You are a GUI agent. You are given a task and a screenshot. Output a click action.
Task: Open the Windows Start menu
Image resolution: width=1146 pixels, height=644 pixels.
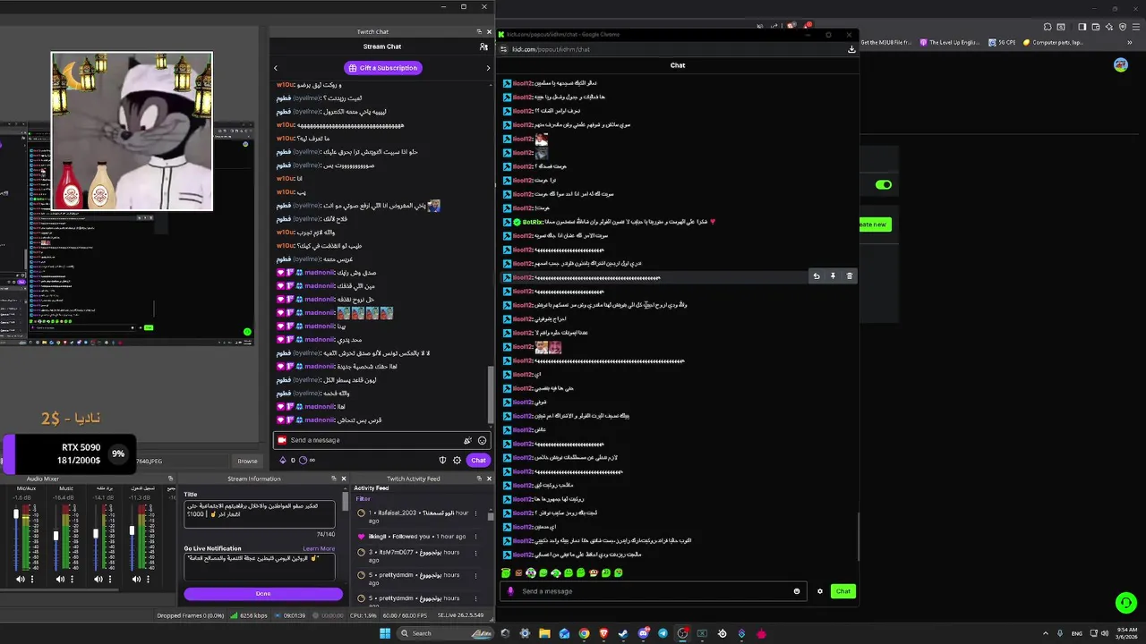coord(385,633)
